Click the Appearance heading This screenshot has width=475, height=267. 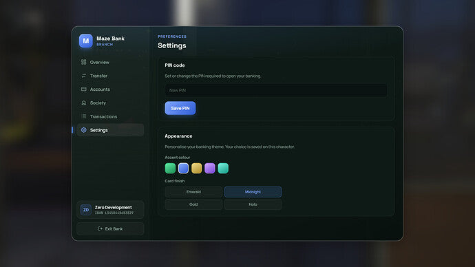tap(178, 136)
